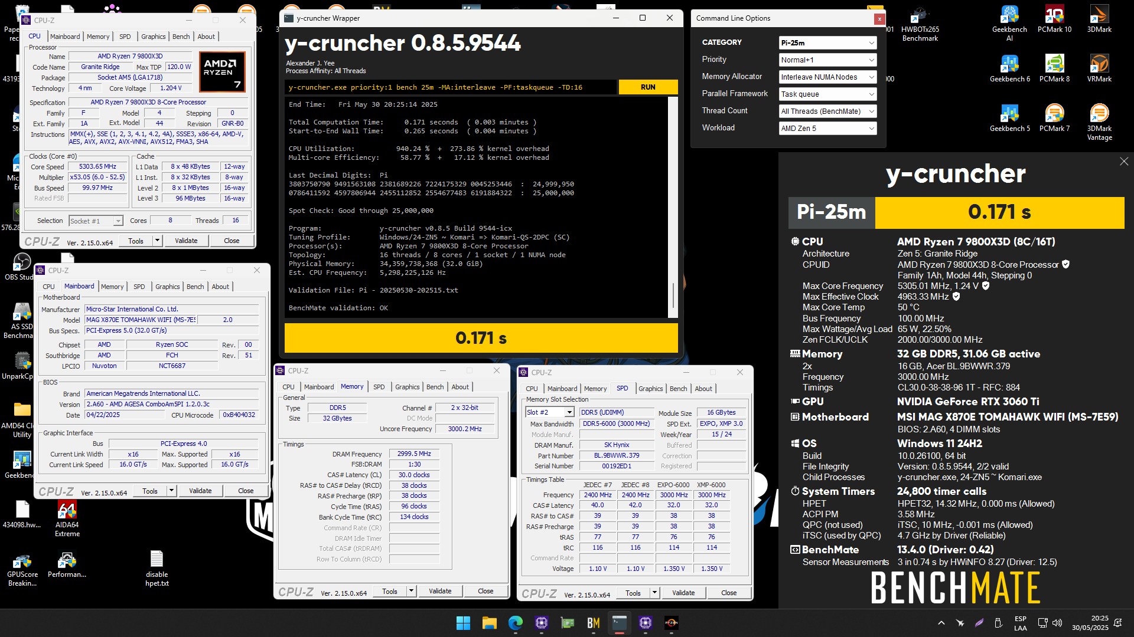Open the Priority Normal+1 dropdown
Screen dimensions: 1134x637
click(x=827, y=60)
